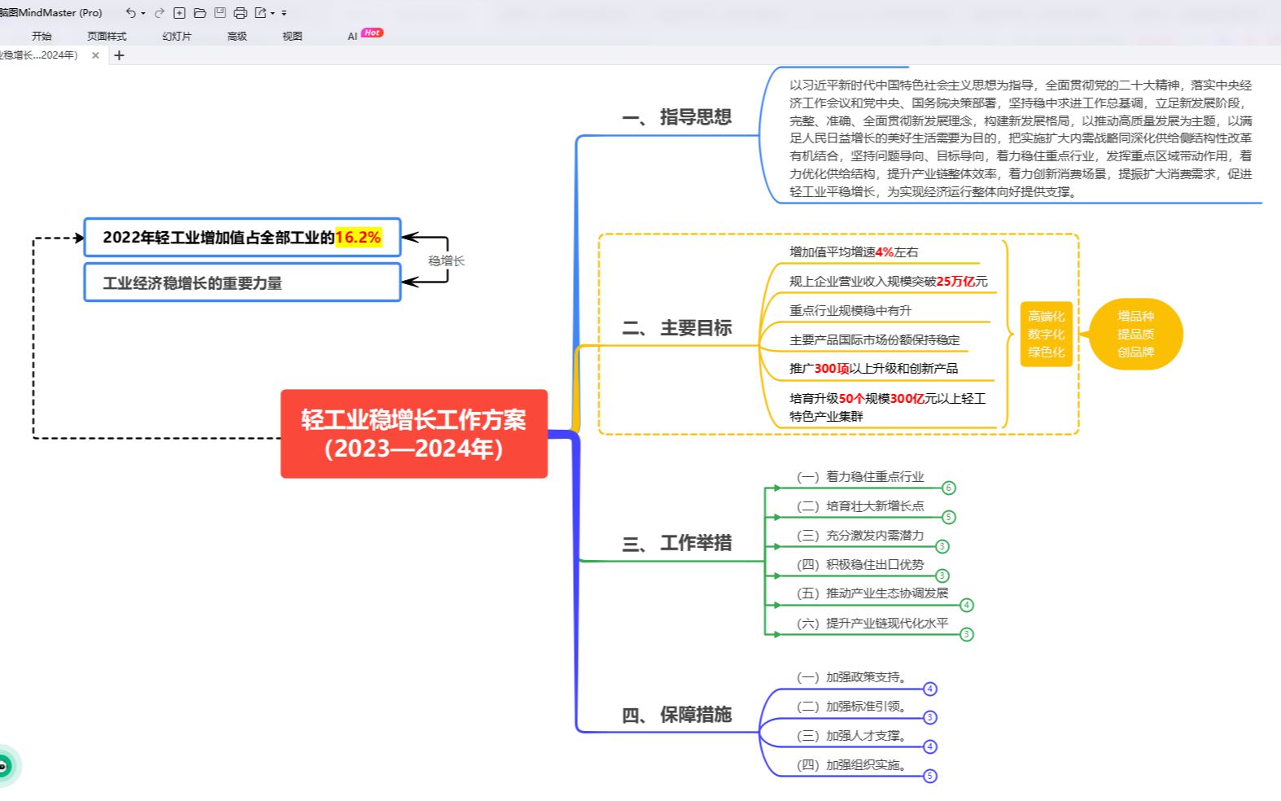1281x801 pixels.
Task: Select the central topic 轻工业稳增长工作方案
Action: (x=414, y=434)
